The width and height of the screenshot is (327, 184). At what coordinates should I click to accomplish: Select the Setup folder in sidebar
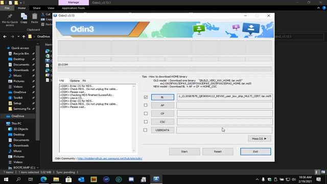(17, 103)
